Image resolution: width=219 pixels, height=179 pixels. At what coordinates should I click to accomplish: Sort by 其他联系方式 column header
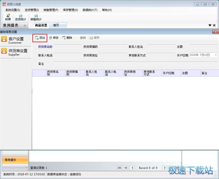tap(152, 73)
